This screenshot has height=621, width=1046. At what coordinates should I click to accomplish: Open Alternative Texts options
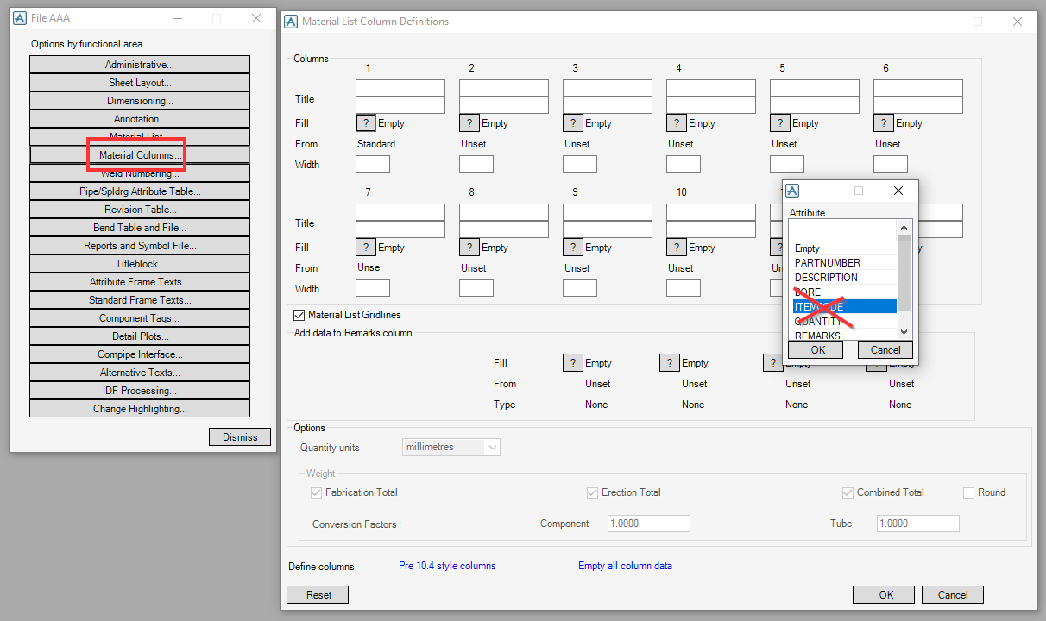click(140, 373)
